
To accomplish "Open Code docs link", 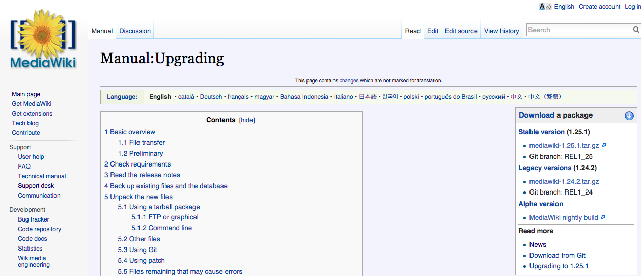I will click(33, 239).
